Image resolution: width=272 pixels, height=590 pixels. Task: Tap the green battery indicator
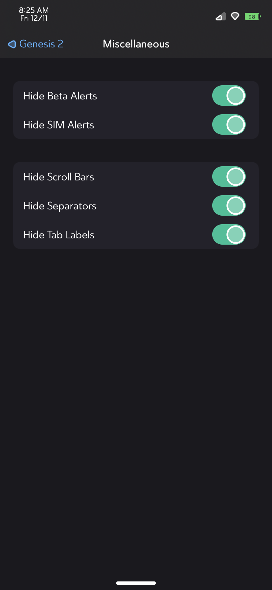pos(253,16)
